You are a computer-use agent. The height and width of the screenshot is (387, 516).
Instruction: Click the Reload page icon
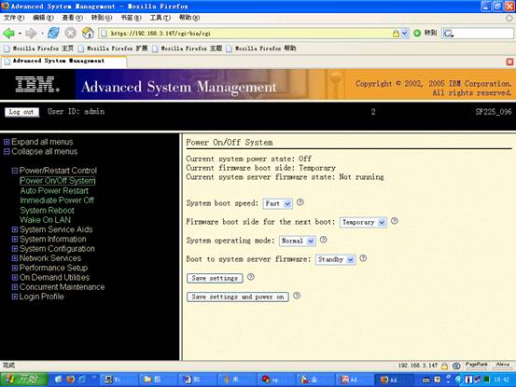pyautogui.click(x=53, y=33)
